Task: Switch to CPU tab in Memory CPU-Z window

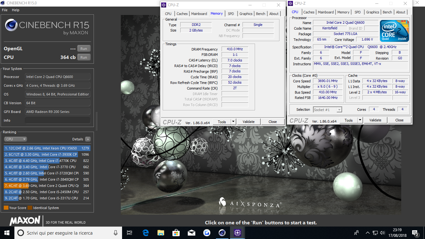Action: [168, 14]
